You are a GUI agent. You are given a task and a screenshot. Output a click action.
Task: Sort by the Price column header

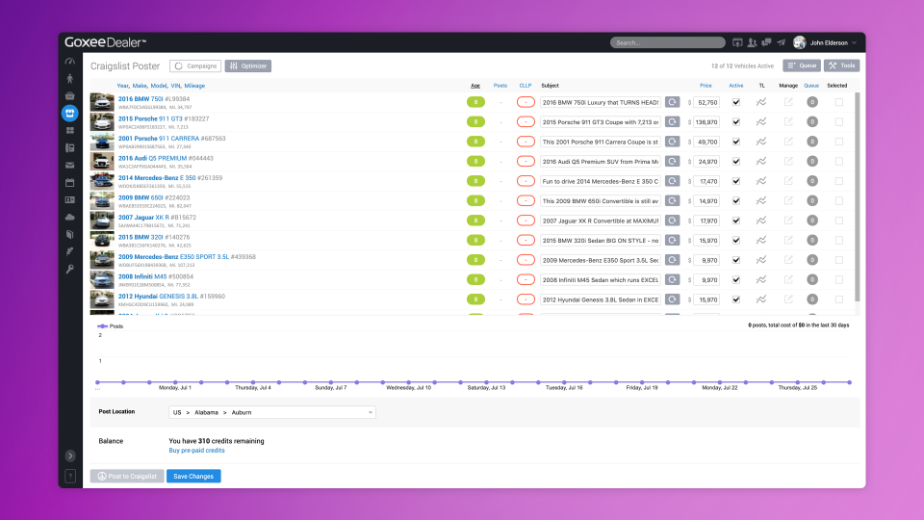click(x=706, y=86)
